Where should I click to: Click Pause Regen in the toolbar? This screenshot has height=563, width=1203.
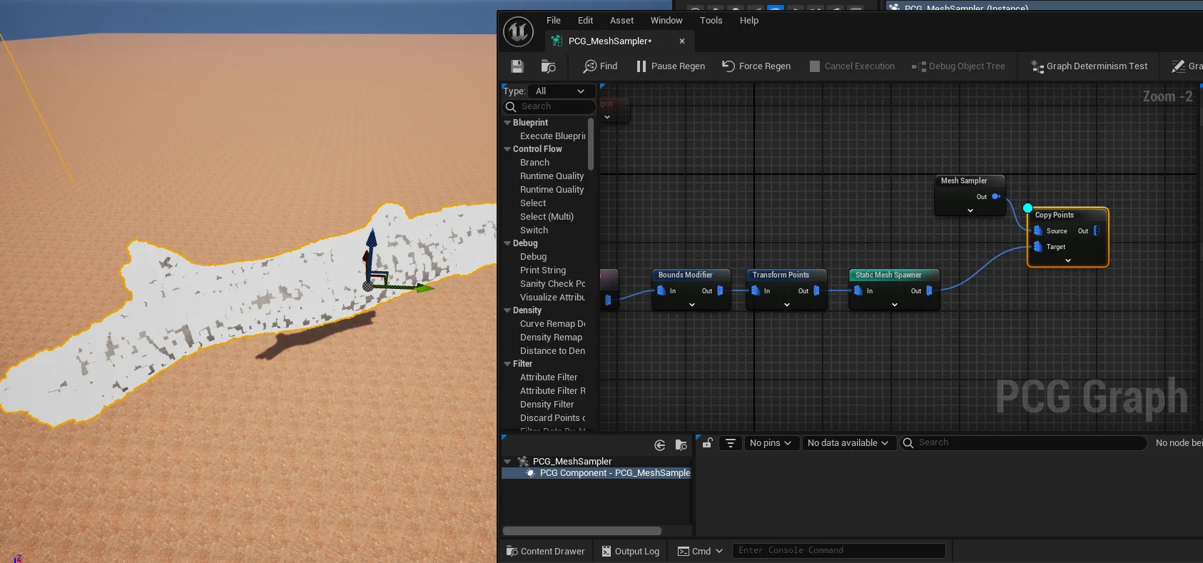[670, 66]
